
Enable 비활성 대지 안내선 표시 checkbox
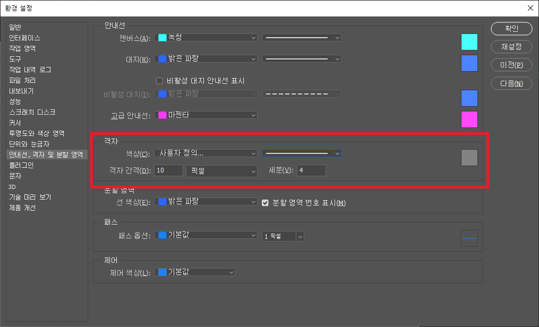coord(159,81)
